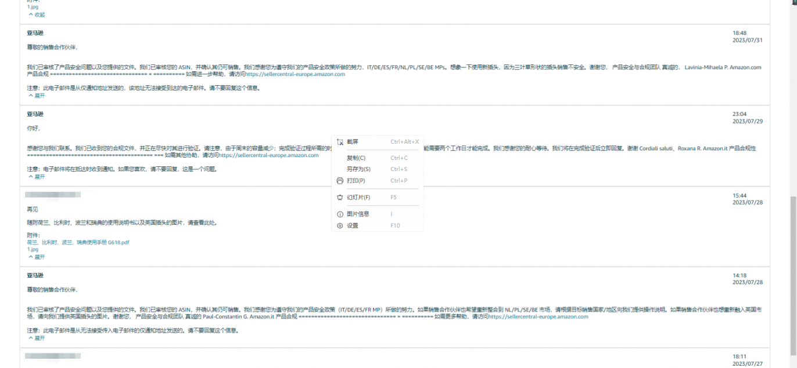Click the 再见 line in the 15:44 message
The width and height of the screenshot is (797, 368).
click(x=32, y=209)
